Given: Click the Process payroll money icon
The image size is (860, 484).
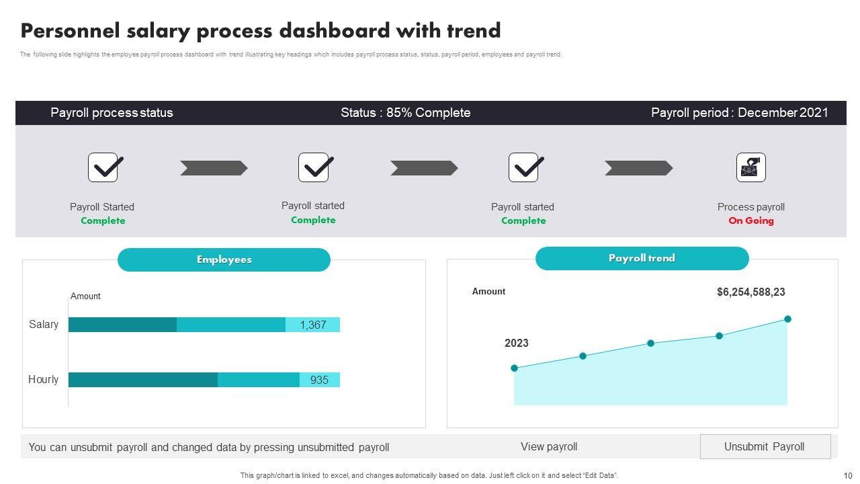Looking at the screenshot, I should coord(750,167).
